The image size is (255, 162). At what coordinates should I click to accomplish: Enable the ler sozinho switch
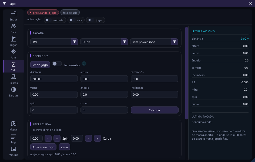pyautogui.click(x=57, y=64)
